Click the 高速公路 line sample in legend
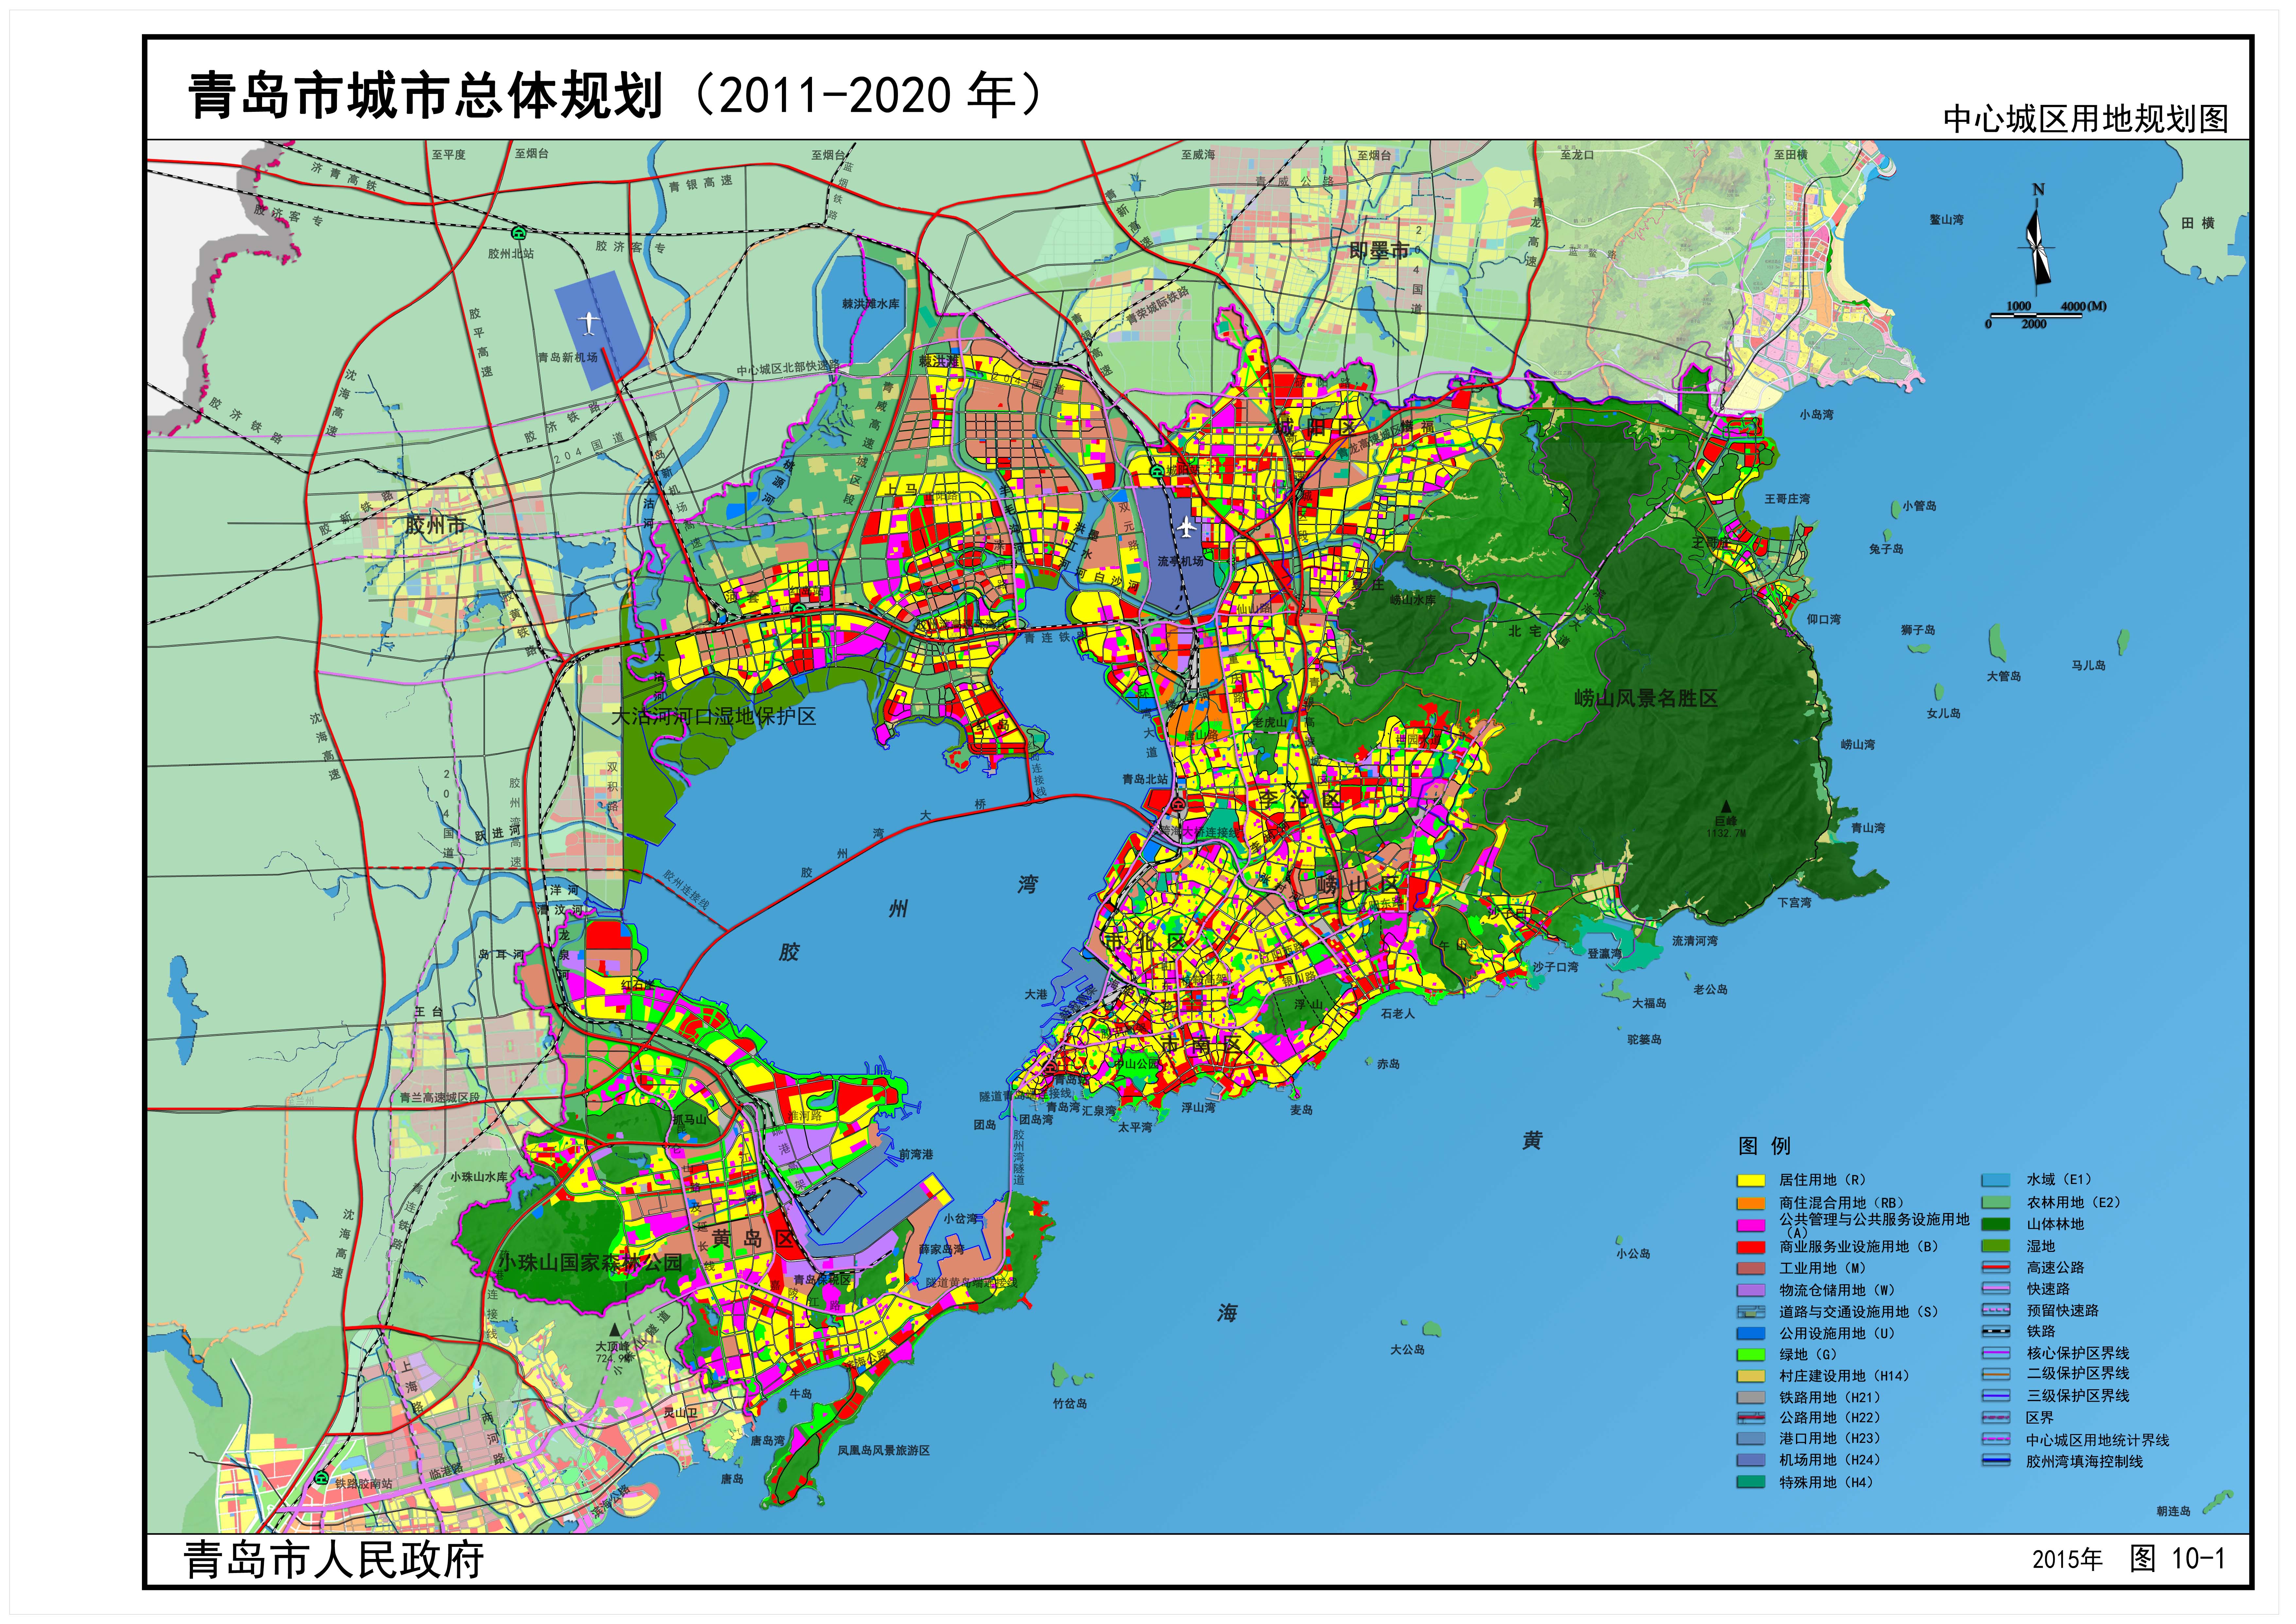Image resolution: width=2296 pixels, height=1624 pixels. click(x=1996, y=1267)
